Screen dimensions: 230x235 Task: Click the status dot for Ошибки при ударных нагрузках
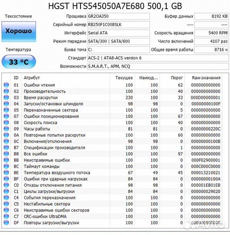6,179
